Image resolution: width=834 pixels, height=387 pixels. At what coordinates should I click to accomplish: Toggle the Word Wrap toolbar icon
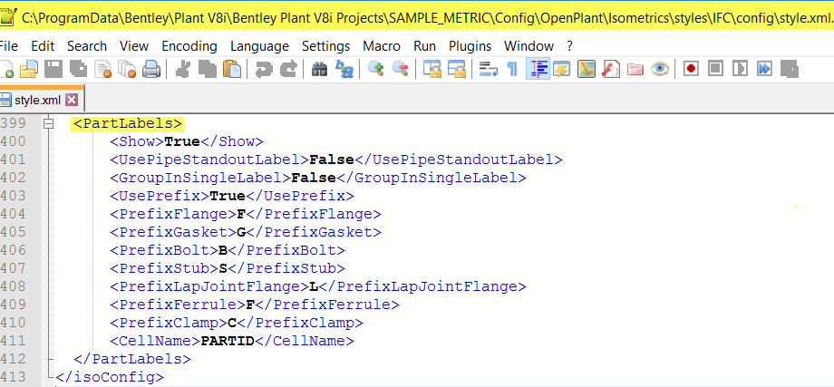click(x=488, y=69)
